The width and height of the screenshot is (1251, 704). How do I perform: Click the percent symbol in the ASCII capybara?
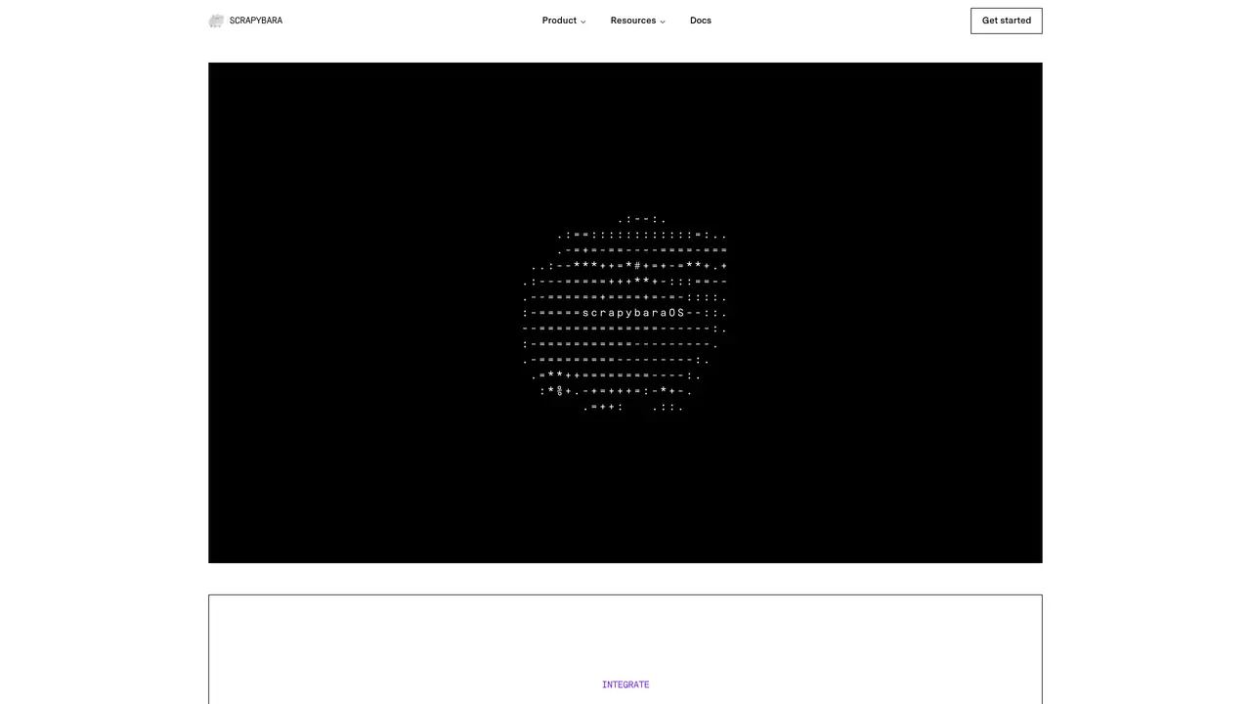560,391
